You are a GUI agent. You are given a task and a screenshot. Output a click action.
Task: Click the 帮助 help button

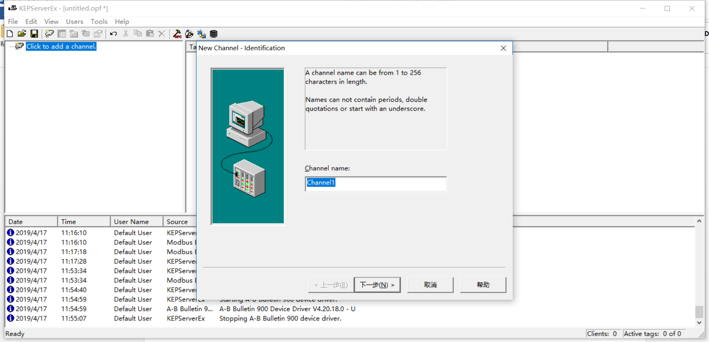point(483,285)
